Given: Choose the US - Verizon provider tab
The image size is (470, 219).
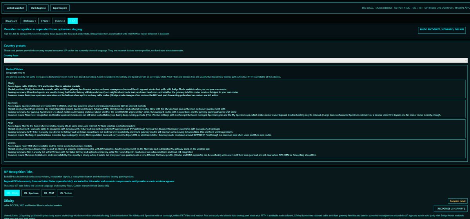Looking at the screenshot, I should [x=65, y=193].
